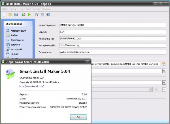
Task: Click the Версия field showing 5.04
Action: click(113, 32)
